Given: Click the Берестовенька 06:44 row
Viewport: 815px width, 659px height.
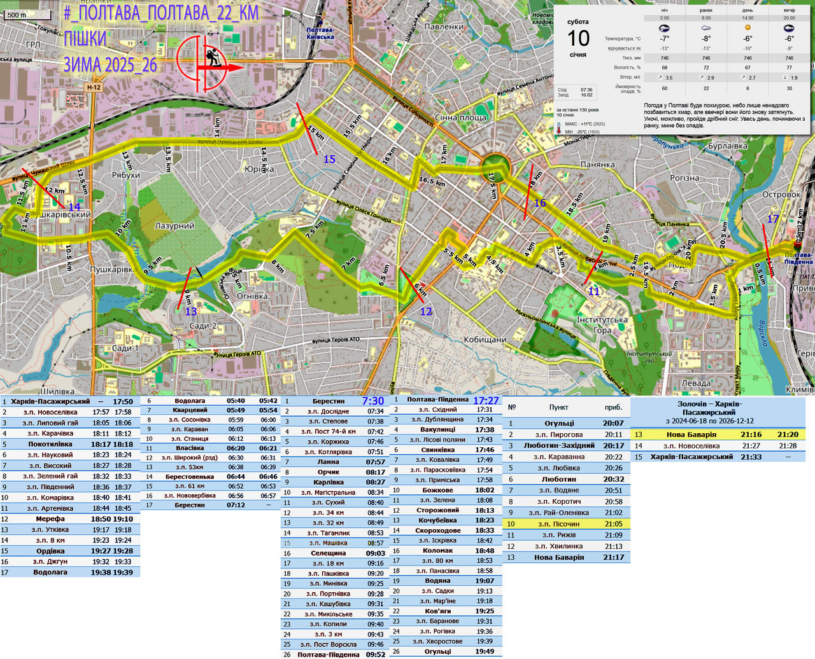Looking at the screenshot, I should click(211, 476).
